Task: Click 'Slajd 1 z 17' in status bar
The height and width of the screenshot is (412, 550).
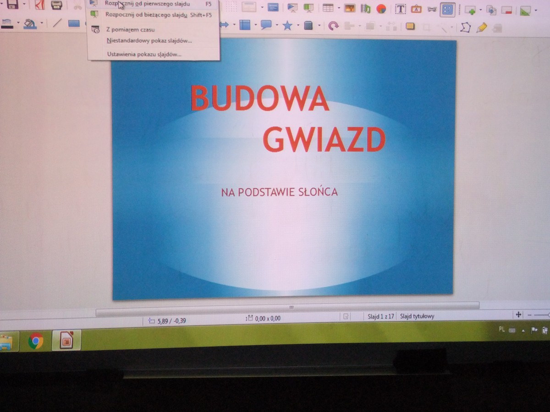Action: click(381, 316)
